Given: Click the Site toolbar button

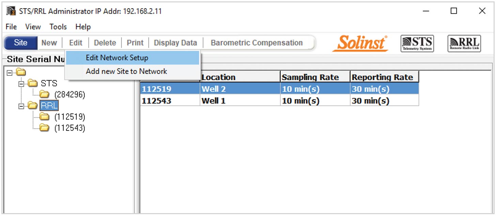Looking at the screenshot, I should [20, 43].
